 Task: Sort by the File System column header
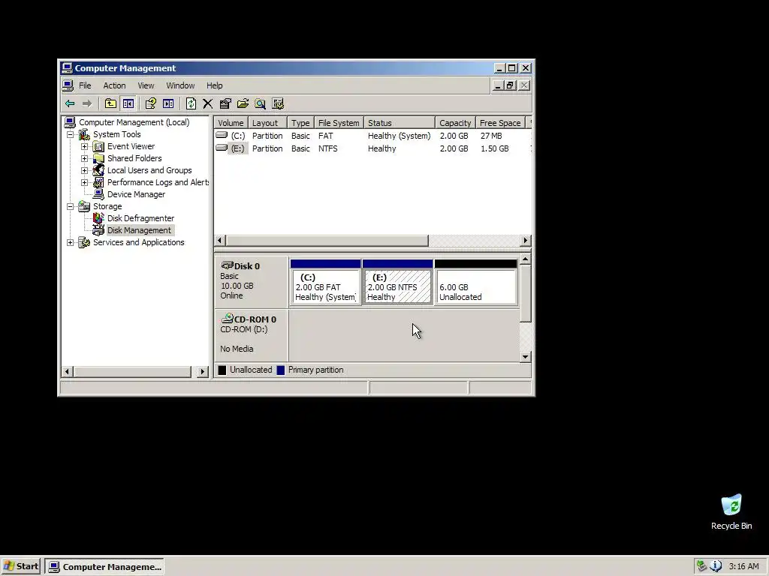coord(339,123)
